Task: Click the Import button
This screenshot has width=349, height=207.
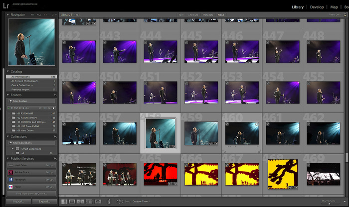Action: (x=18, y=202)
